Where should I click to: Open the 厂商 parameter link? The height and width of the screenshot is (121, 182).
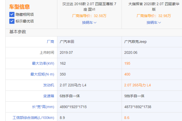(50, 42)
